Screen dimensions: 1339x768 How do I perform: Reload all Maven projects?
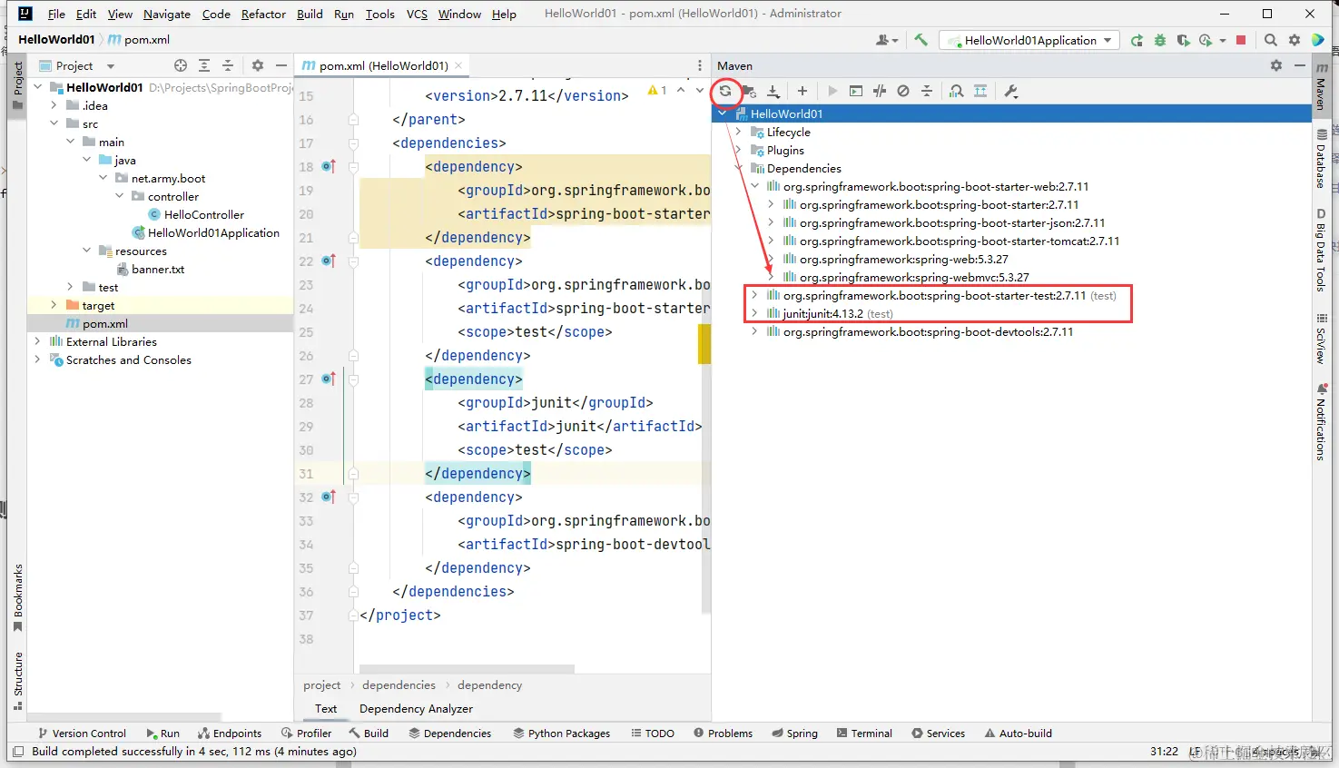pos(725,91)
